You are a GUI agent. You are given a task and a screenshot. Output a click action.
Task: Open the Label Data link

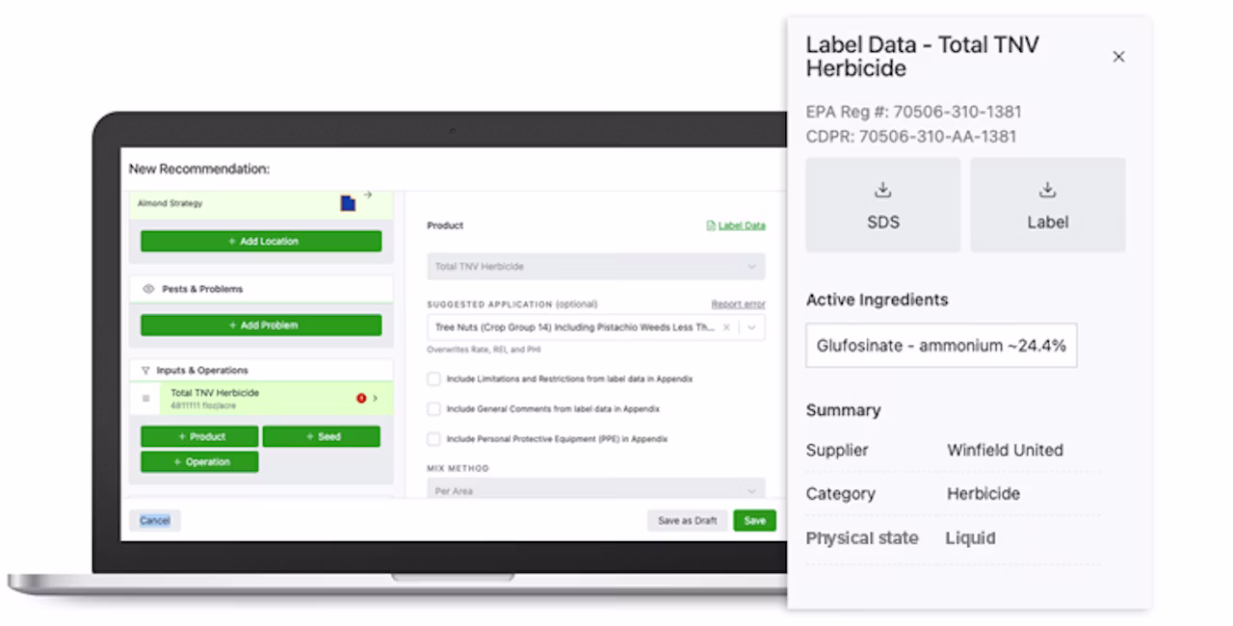736,225
